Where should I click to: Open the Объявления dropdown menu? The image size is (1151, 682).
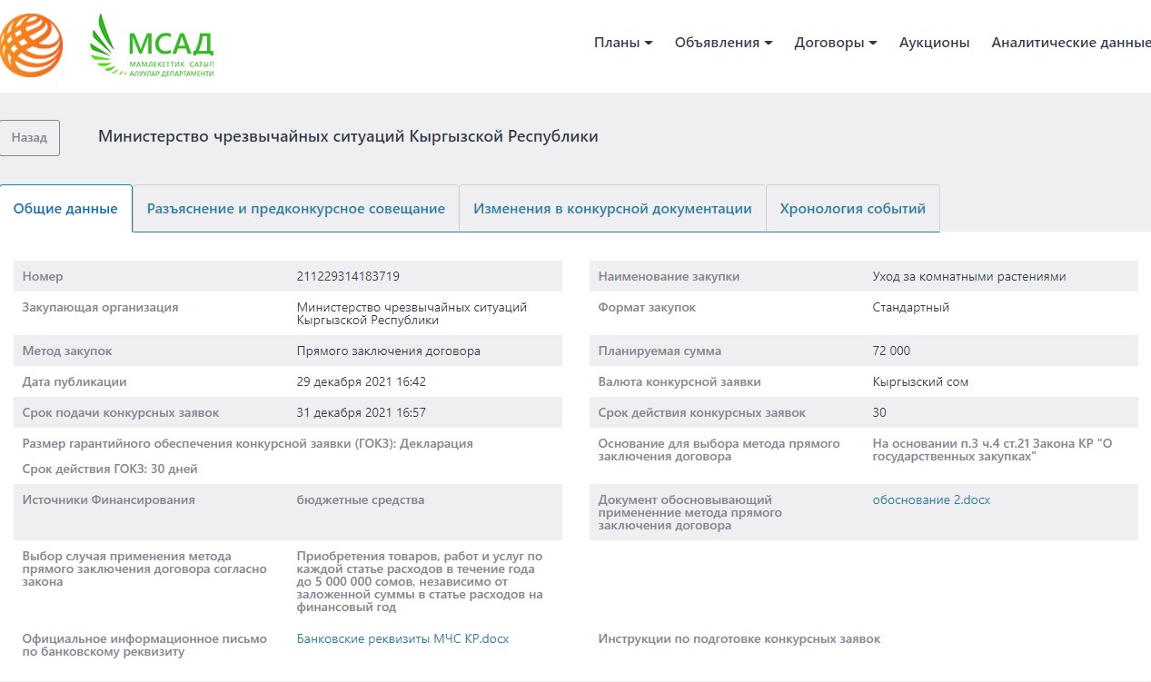tap(723, 43)
